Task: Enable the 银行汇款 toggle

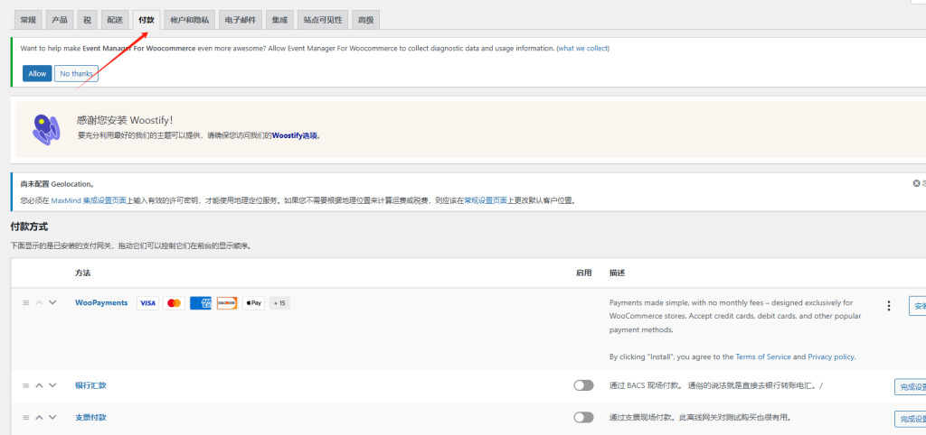Action: (x=583, y=385)
